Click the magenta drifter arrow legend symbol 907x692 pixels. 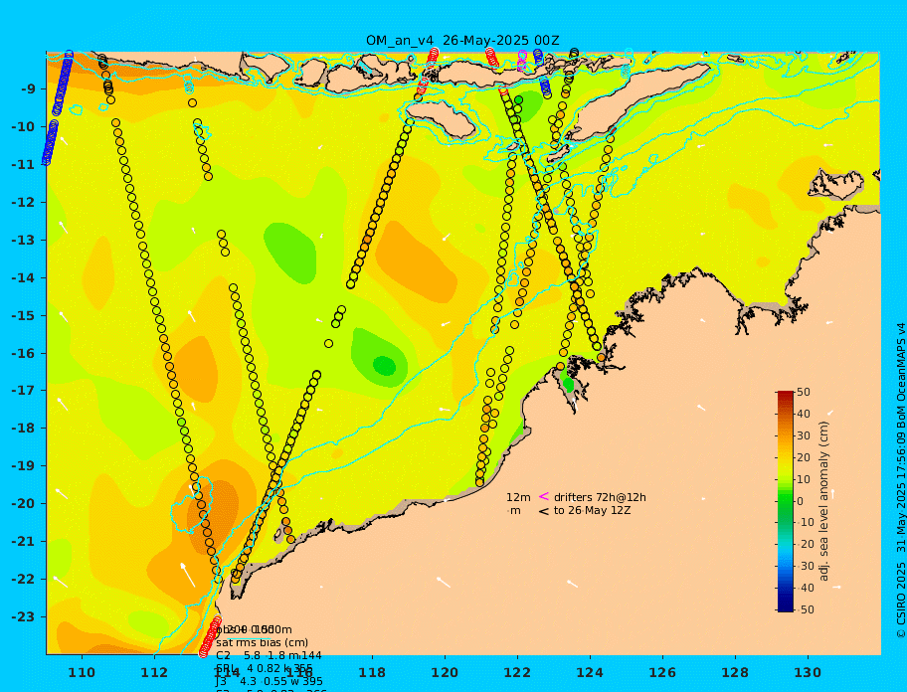coord(544,496)
